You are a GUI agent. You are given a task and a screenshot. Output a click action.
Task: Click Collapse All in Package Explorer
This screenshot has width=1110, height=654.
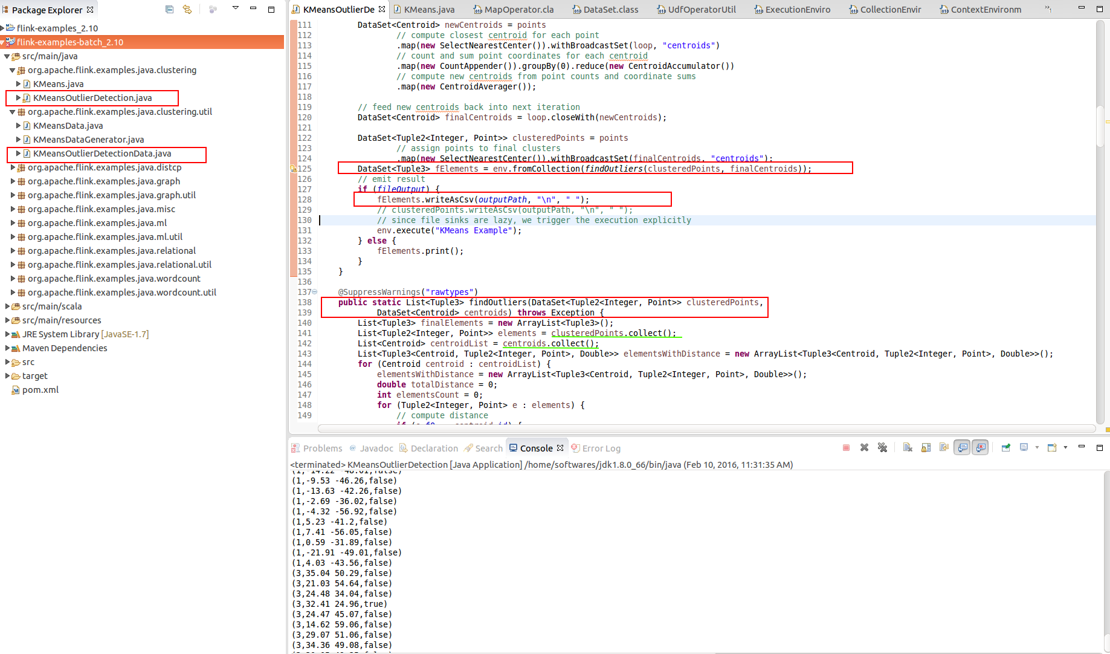[169, 10]
